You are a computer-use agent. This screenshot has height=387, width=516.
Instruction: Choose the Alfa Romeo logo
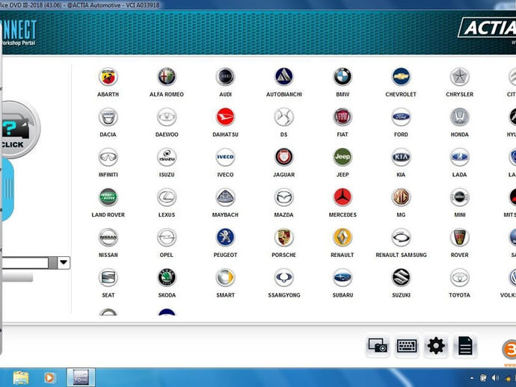[167, 77]
